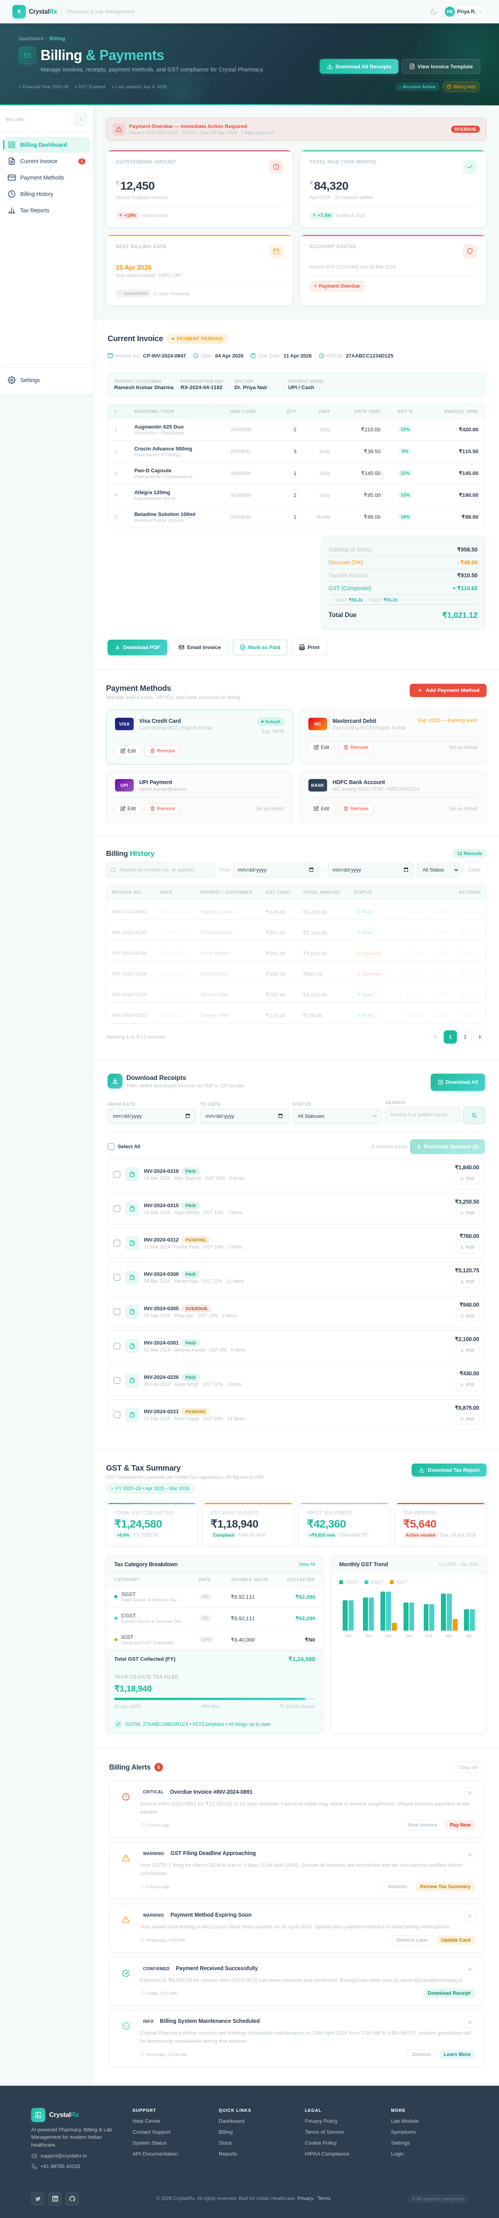Open the Priya R. user menu

click(x=464, y=12)
